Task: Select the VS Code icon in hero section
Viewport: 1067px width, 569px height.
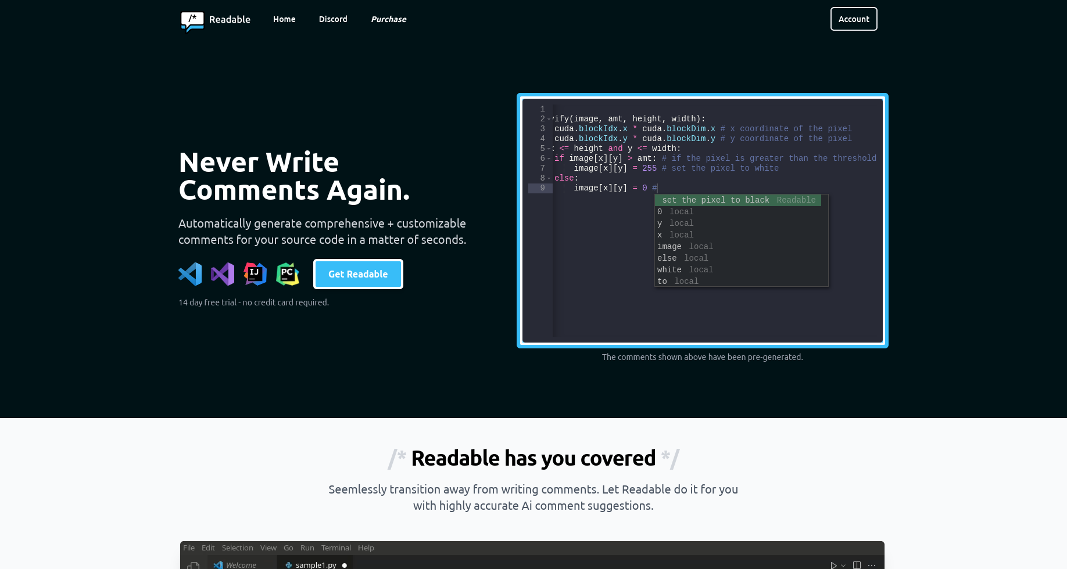Action: 189,273
